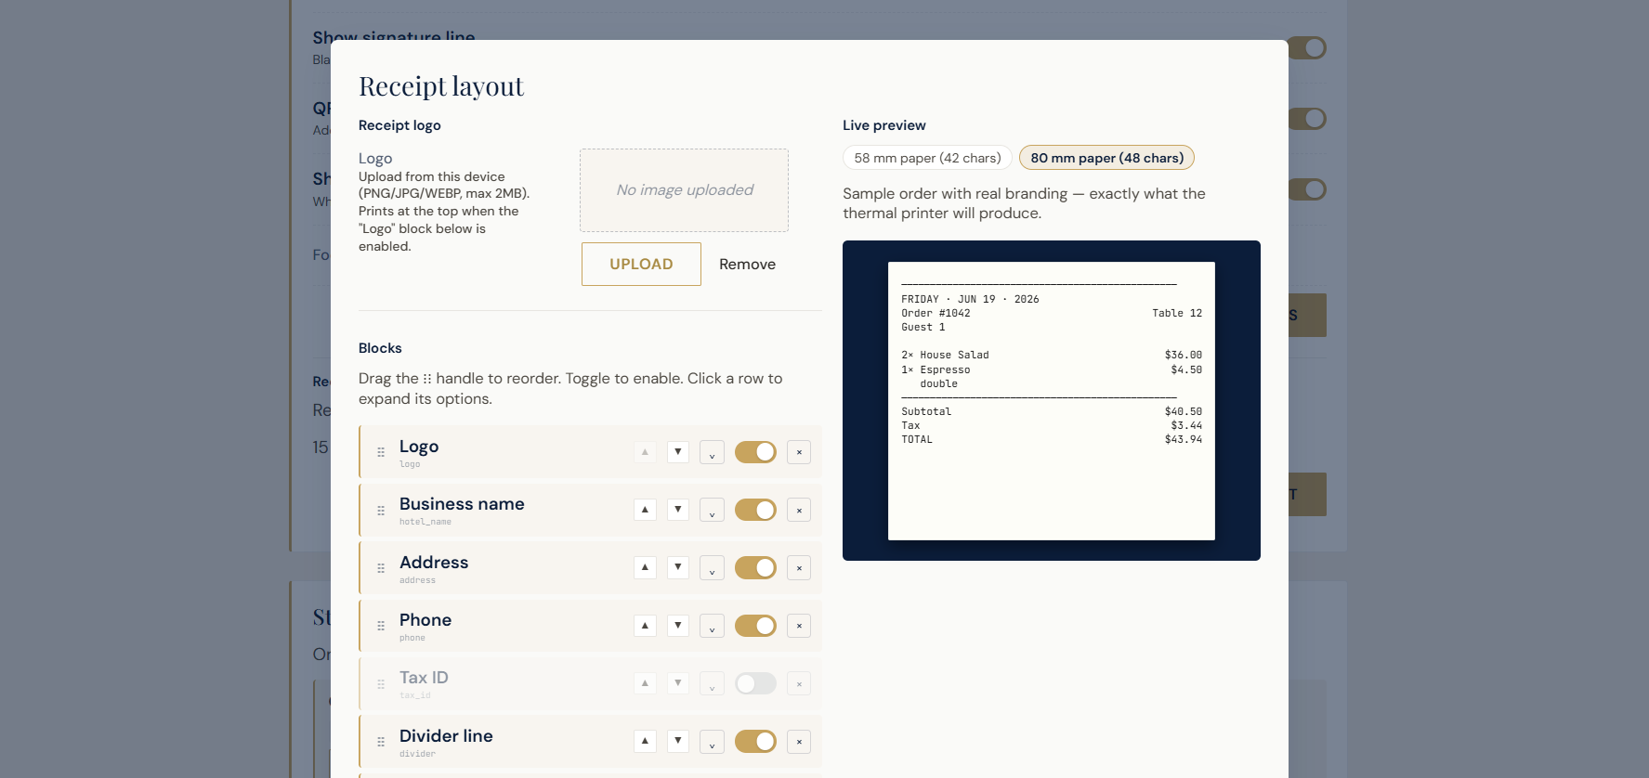Move Business name block down

point(678,510)
